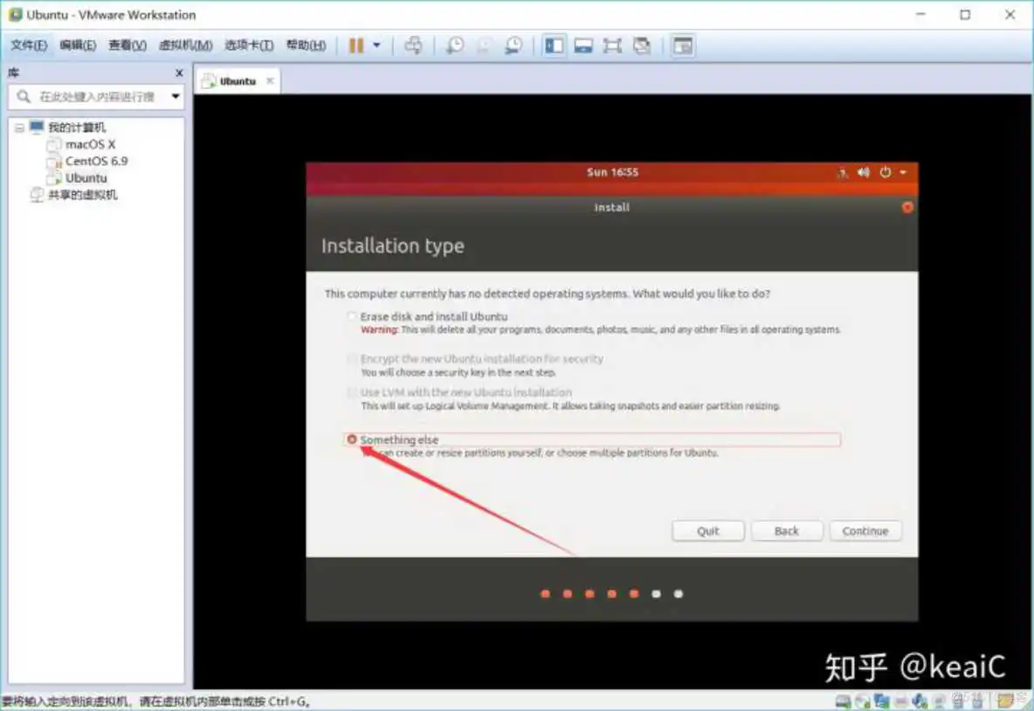Click the show/hide library panel toolbar icon
The image size is (1034, 711).
tap(555, 45)
